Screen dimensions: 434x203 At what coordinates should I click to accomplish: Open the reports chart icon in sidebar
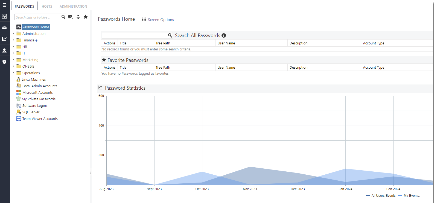pos(4,39)
